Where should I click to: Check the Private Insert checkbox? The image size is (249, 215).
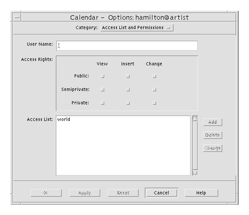pos(128,103)
